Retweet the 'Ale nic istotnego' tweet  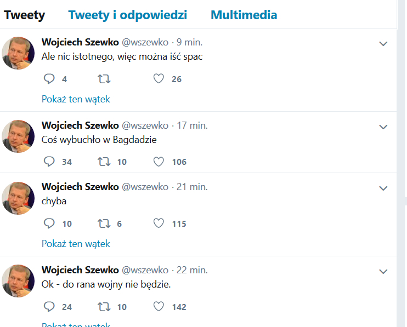pos(104,79)
